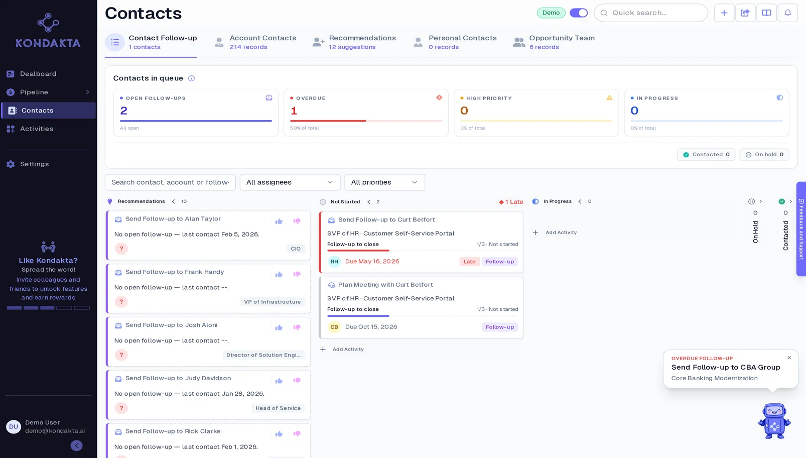The height and width of the screenshot is (458, 806).
Task: Thumbs down the Josh Aloni recommendation
Action: 297,328
